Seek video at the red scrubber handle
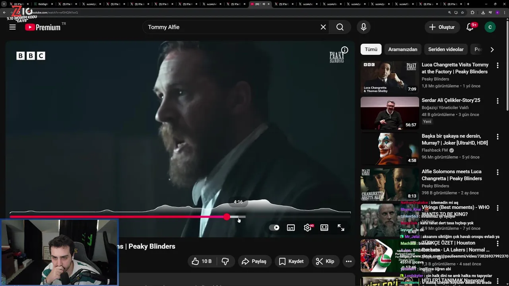 (227, 217)
